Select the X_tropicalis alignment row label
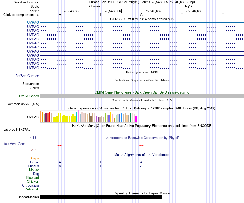Image resolution: width=244 pixels, height=203 pixels. (x=30, y=185)
